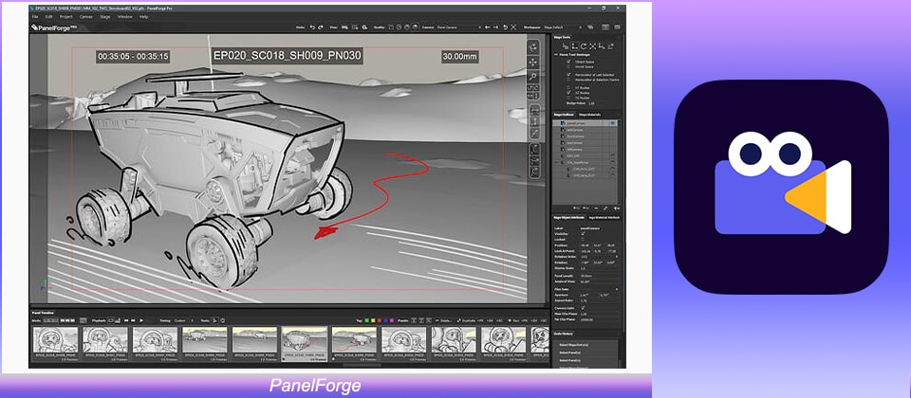Click the timeline horizontal scrollbar handle
Image resolution: width=911 pixels, height=398 pixels.
click(363, 365)
